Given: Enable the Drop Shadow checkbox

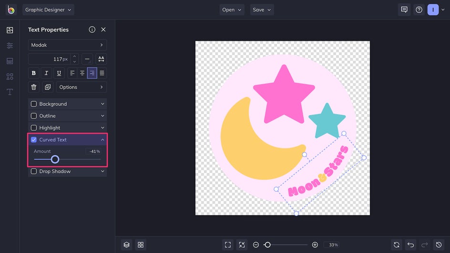Looking at the screenshot, I should [x=33, y=171].
